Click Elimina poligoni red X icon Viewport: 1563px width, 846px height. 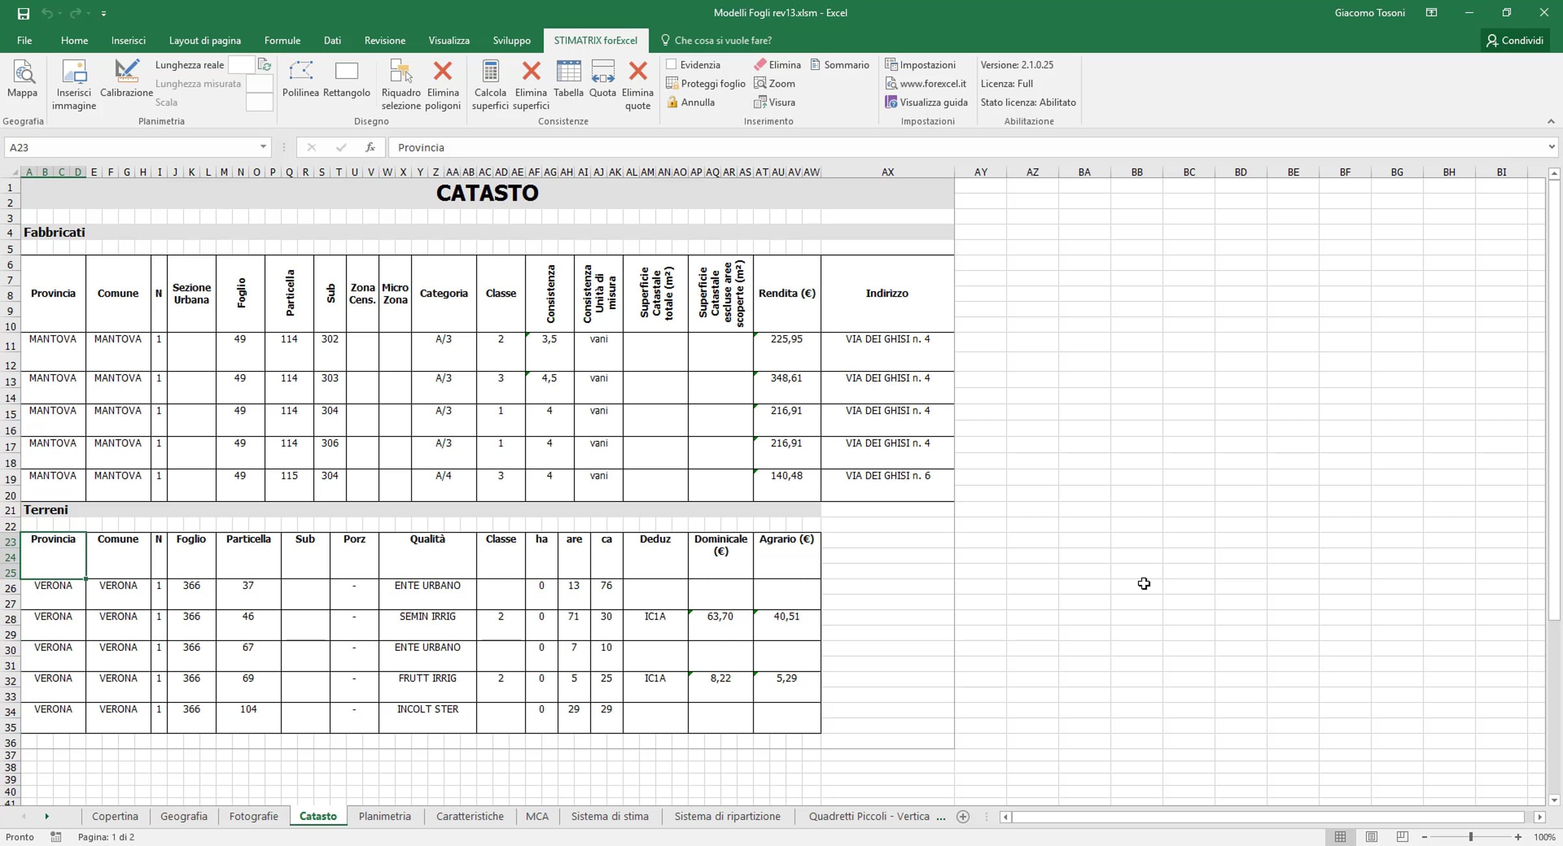coord(443,71)
